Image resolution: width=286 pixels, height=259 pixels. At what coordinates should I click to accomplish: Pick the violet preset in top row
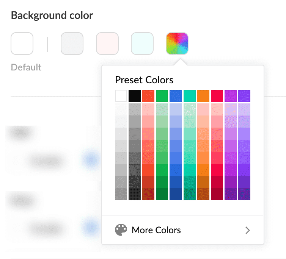[244, 96]
